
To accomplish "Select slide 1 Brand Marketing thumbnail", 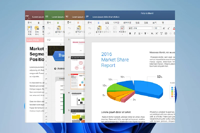I will [x=78, y=46].
